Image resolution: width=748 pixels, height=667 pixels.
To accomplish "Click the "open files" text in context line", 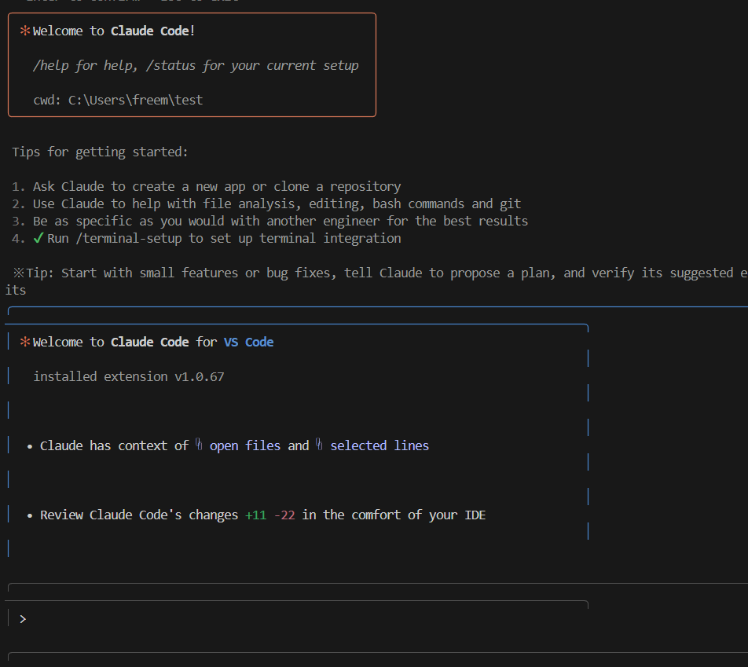I will click(x=245, y=445).
